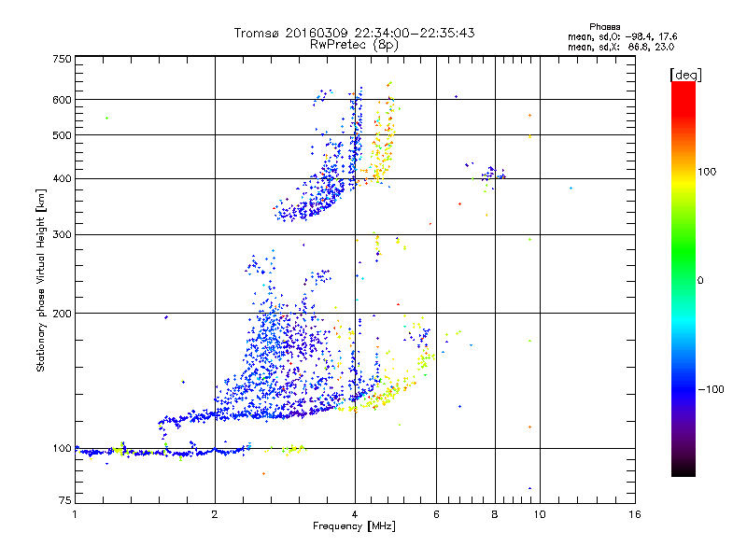
Task: Click the y-axis '75' tick label
Action: click(65, 500)
